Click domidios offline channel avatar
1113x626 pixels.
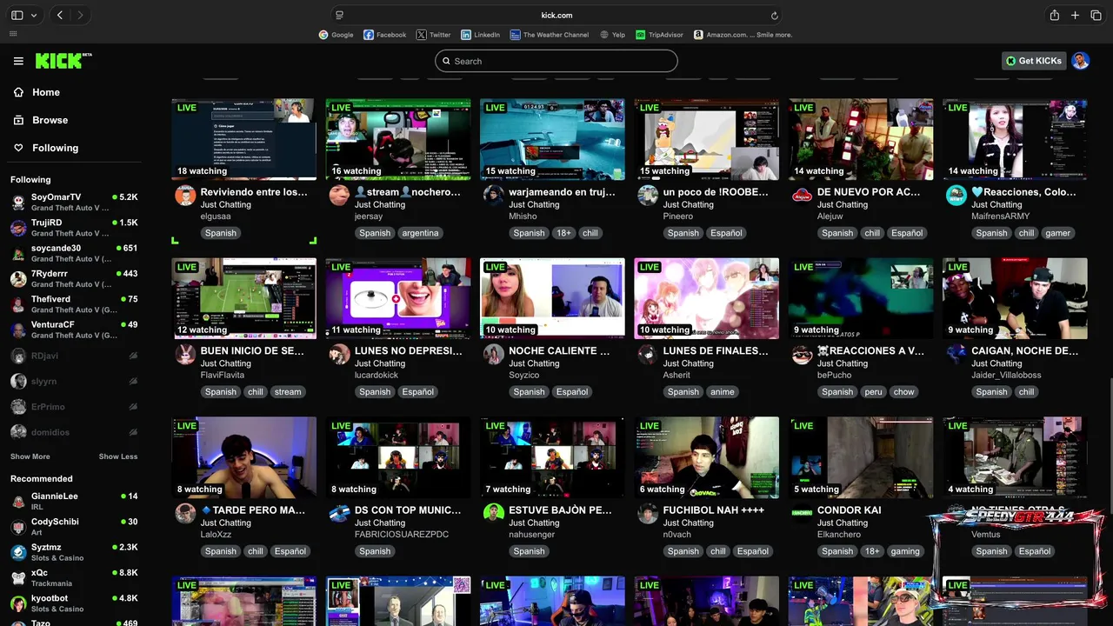click(18, 432)
